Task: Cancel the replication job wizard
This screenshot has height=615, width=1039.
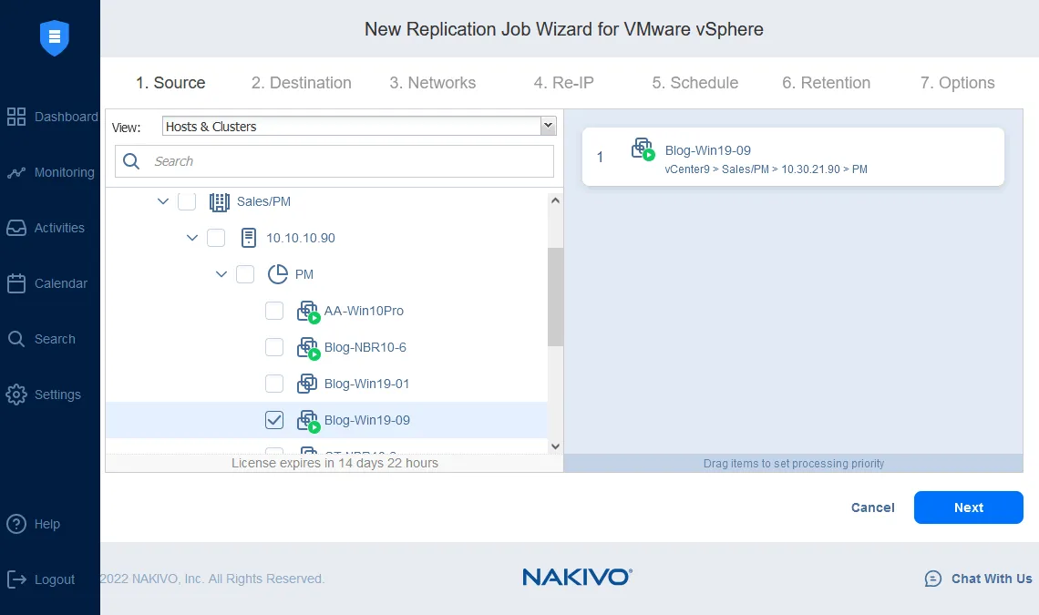Action: point(872,507)
